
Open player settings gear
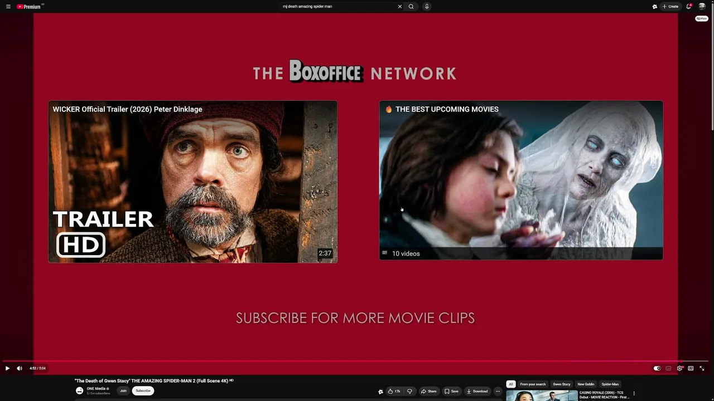point(679,368)
